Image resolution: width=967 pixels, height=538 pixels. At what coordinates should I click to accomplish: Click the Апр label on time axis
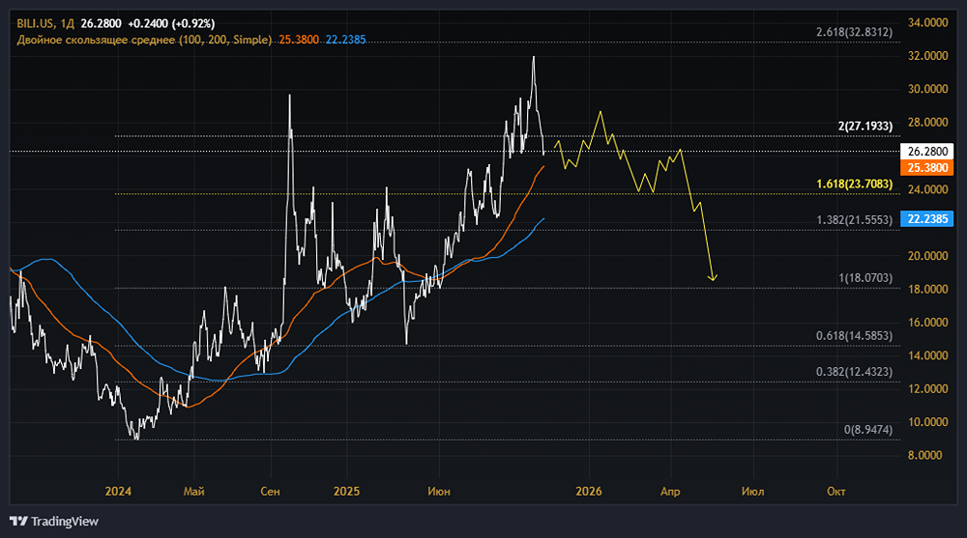[670, 492]
